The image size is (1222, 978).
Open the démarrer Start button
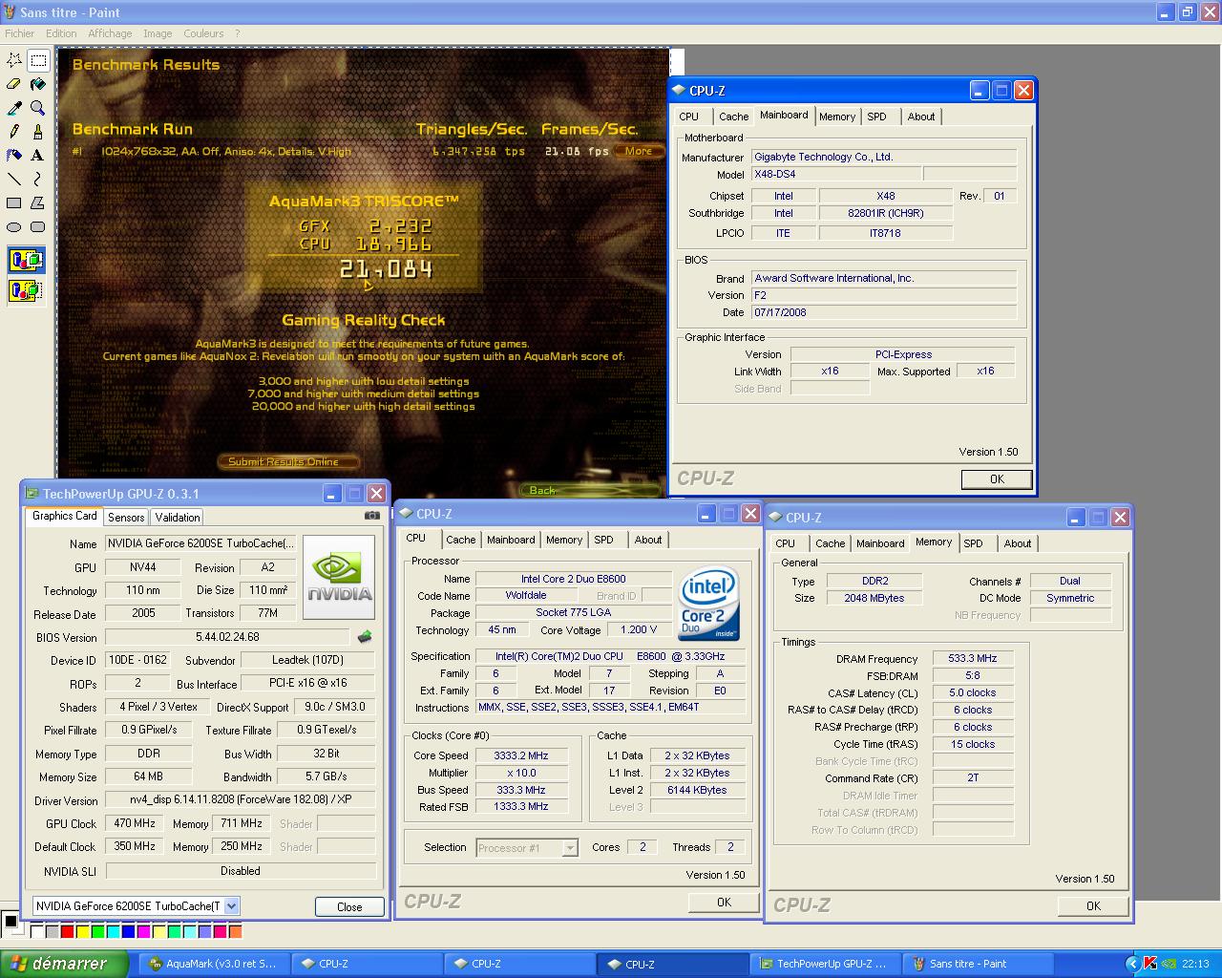click(x=64, y=964)
